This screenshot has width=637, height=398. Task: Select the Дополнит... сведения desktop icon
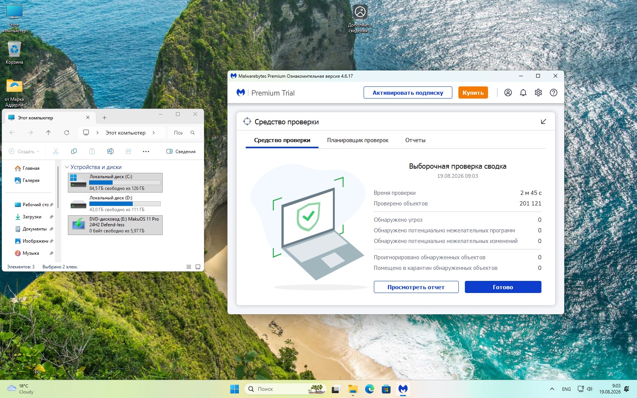[x=360, y=19]
